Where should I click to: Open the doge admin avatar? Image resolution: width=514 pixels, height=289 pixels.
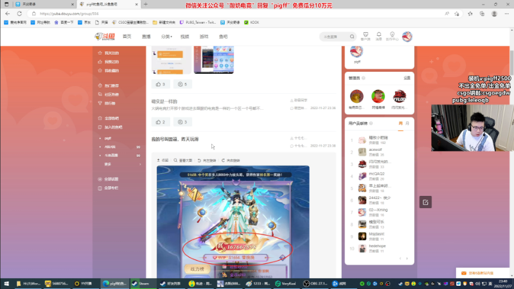357,96
